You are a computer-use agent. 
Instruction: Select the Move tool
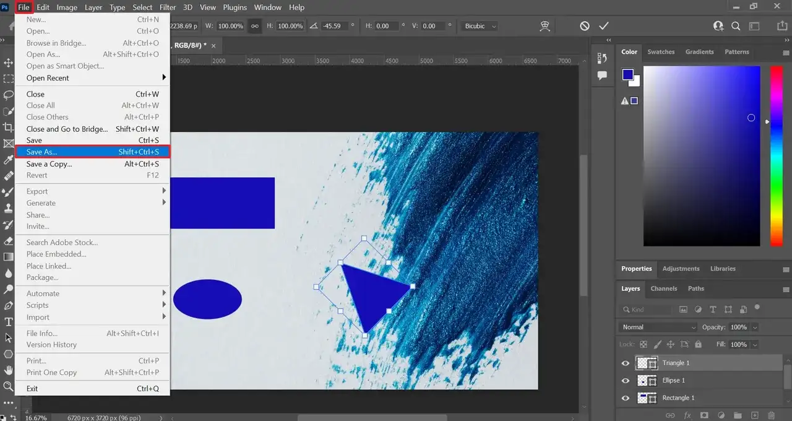click(x=9, y=63)
